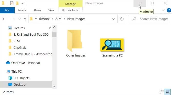Switch to the View ribbon tab

coord(51,10)
